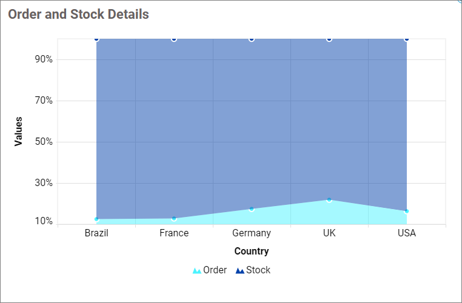This screenshot has width=462, height=303.
Task: Click the Stock data point for USA
Action: click(406, 39)
